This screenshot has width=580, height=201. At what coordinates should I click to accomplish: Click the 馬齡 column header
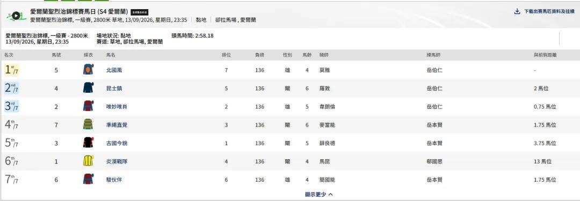coord(307,55)
